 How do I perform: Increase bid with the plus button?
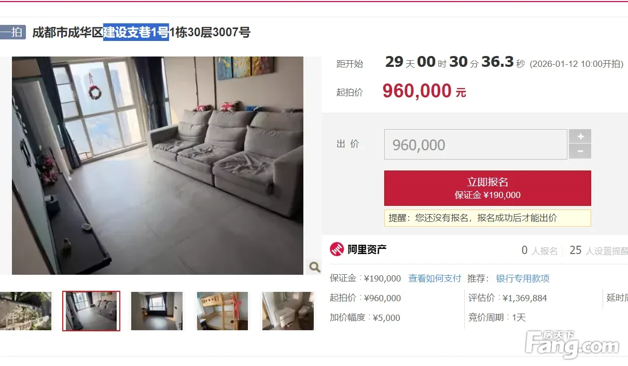pyautogui.click(x=580, y=136)
